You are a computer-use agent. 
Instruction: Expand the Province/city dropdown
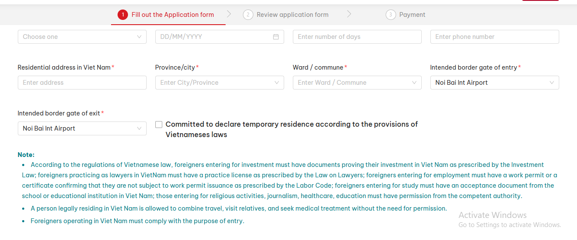(x=220, y=83)
